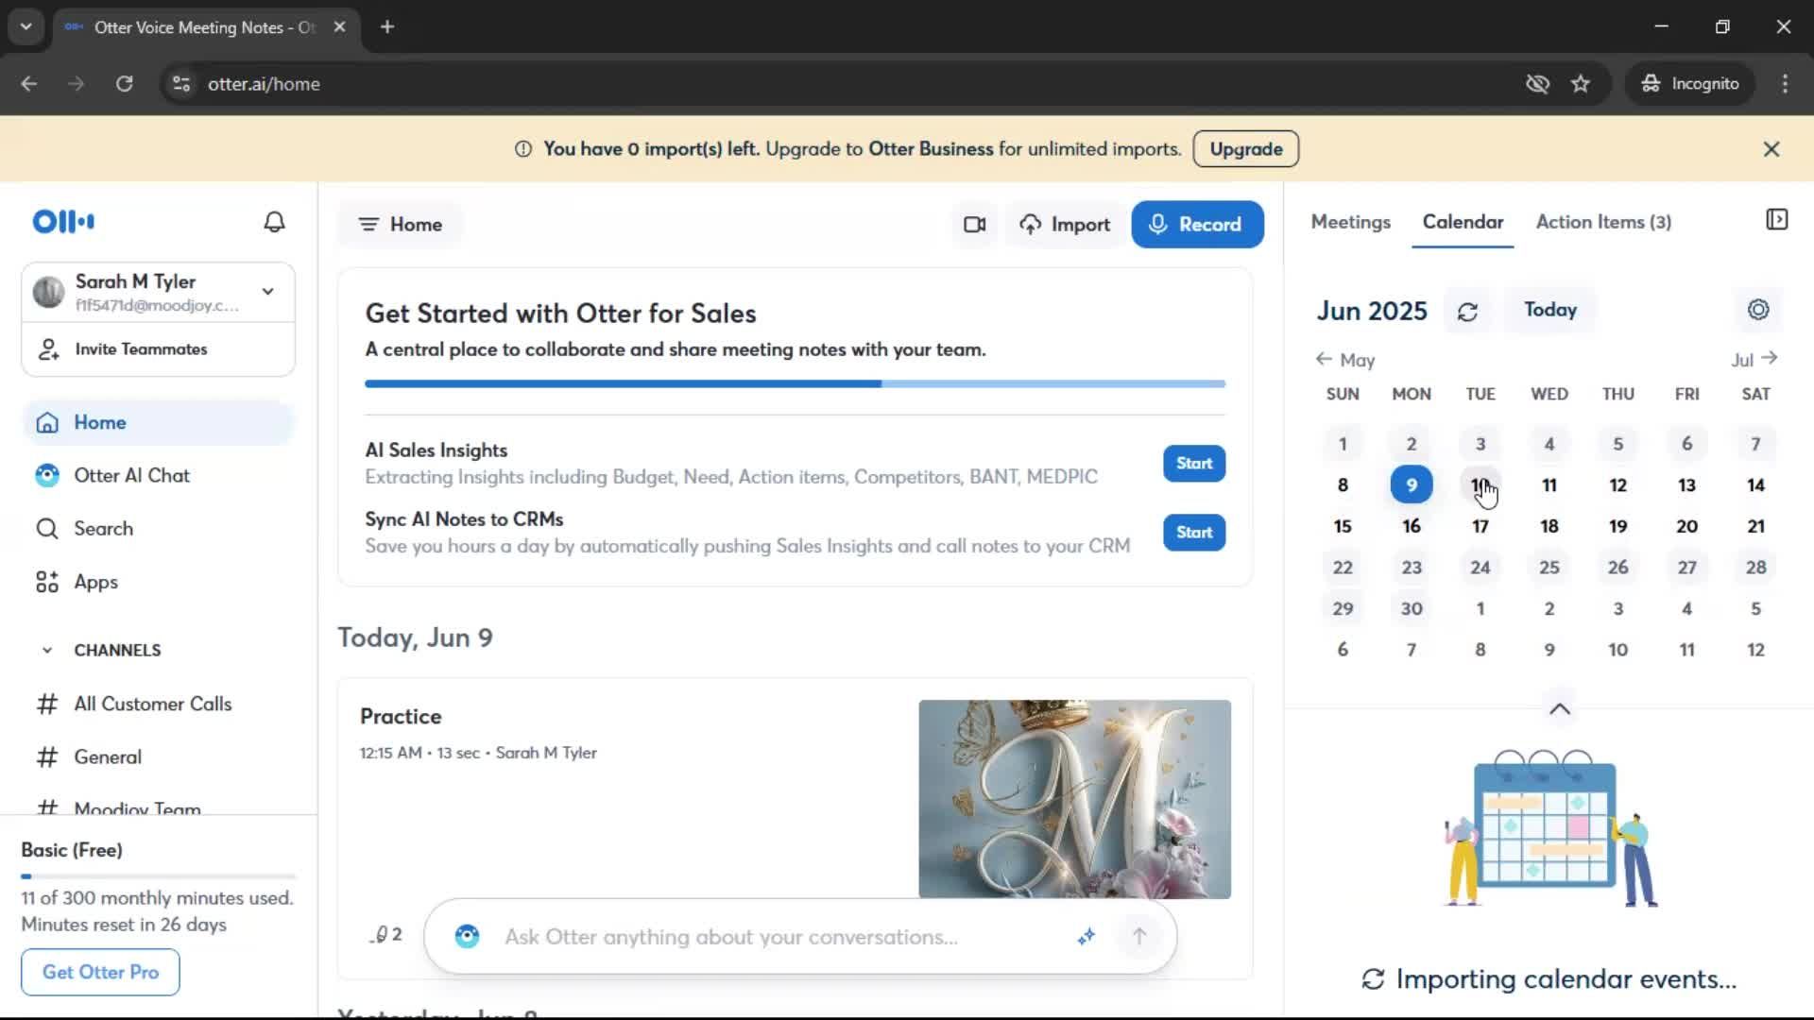The image size is (1814, 1020).
Task: Close the Otter Voice Meeting Notes tab
Action: point(340,27)
